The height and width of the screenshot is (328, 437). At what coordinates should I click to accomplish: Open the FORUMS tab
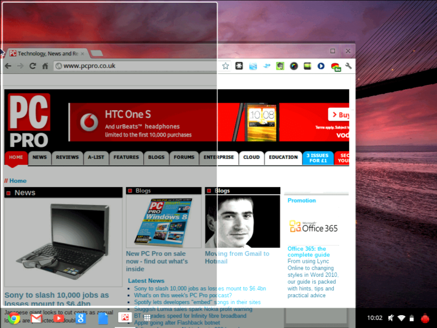[x=184, y=157]
